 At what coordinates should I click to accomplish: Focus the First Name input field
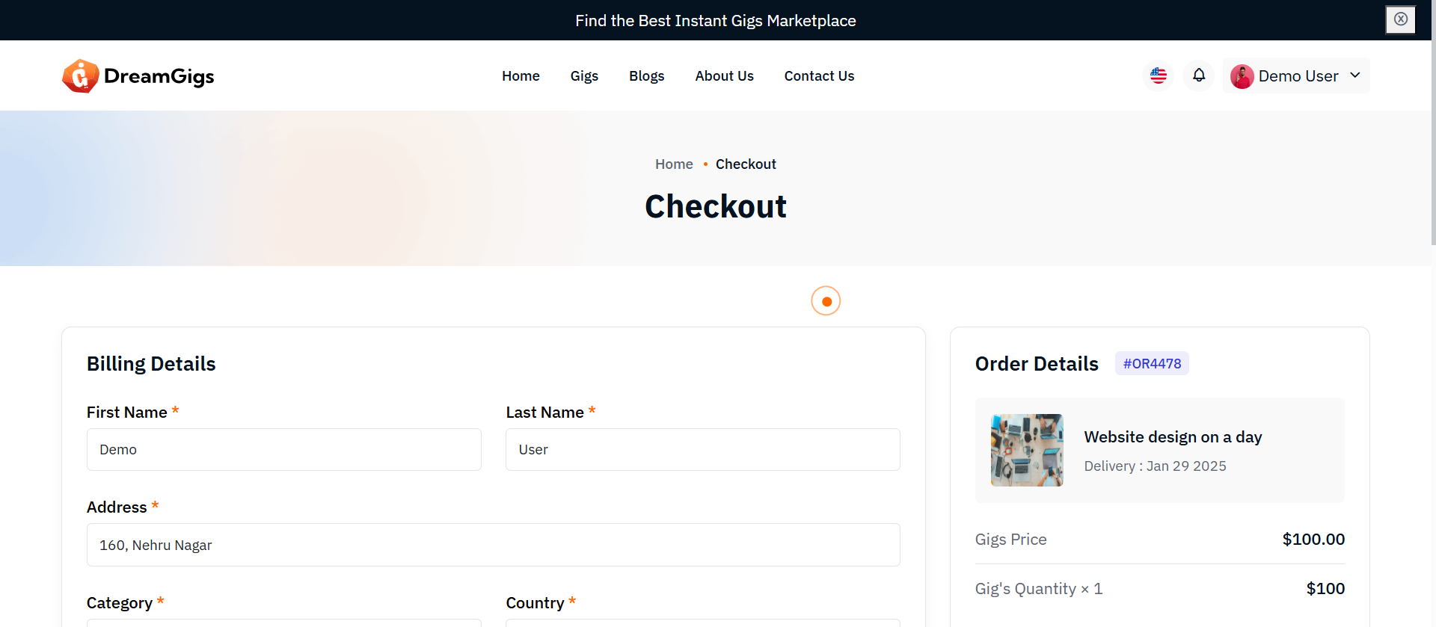pyautogui.click(x=284, y=450)
